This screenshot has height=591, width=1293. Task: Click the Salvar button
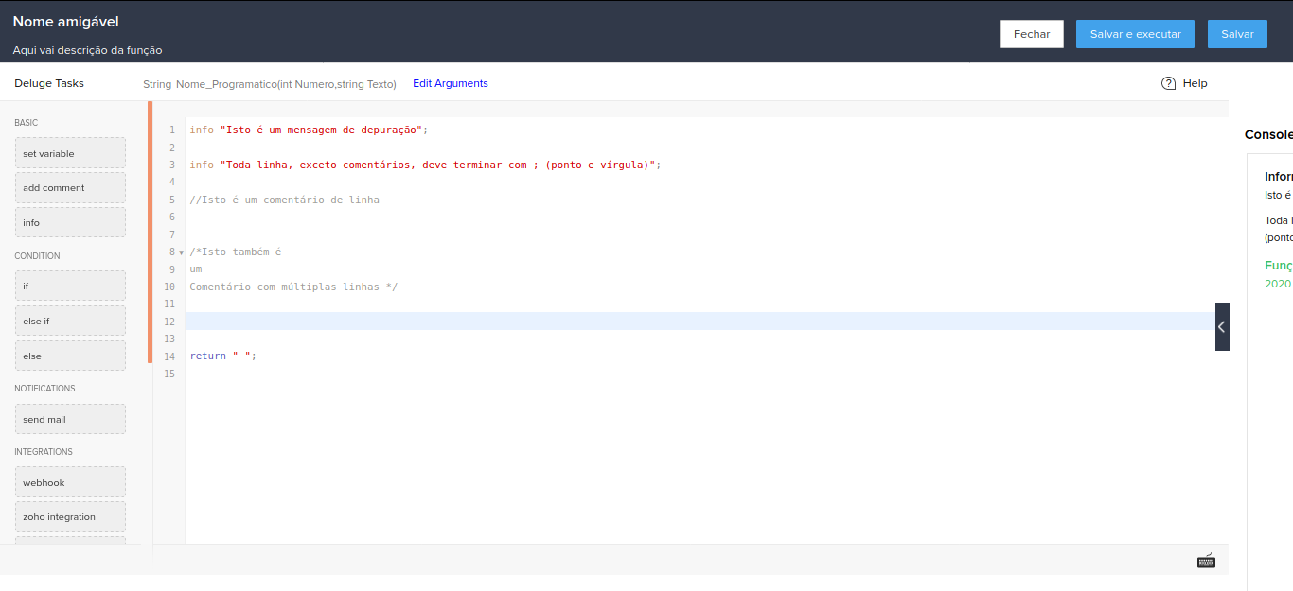[x=1237, y=34]
